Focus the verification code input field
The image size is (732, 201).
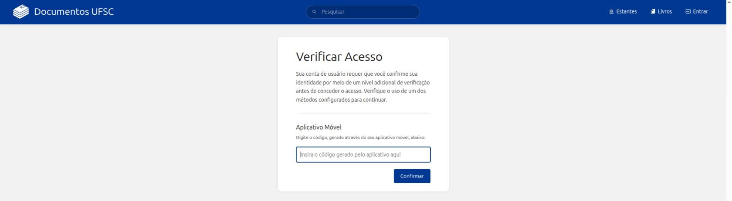click(x=363, y=154)
